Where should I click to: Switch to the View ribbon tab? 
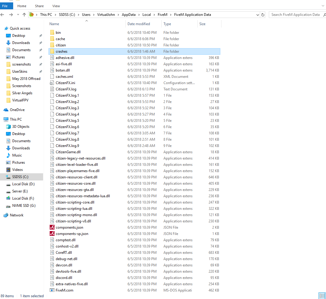(x=56, y=6)
